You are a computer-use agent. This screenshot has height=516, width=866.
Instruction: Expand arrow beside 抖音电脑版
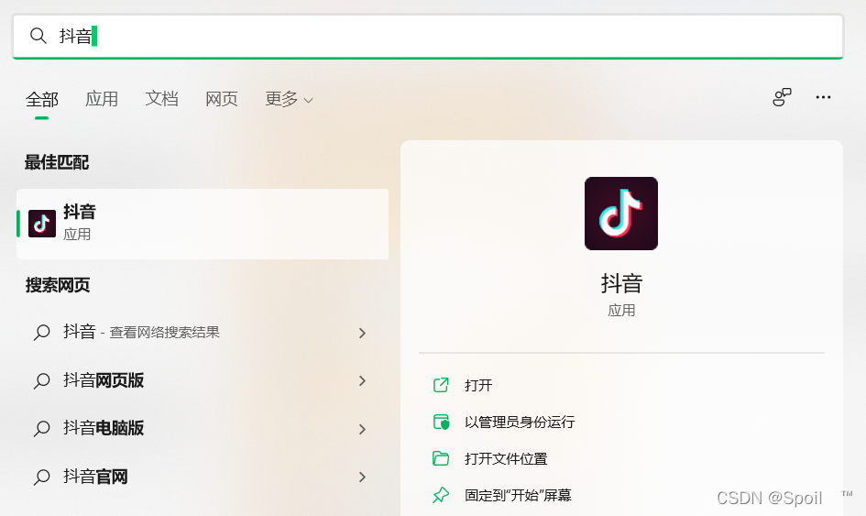(362, 429)
